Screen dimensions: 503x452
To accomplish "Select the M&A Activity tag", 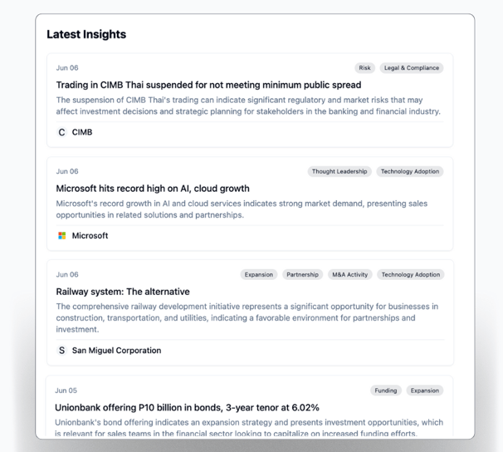I will pyautogui.click(x=349, y=274).
